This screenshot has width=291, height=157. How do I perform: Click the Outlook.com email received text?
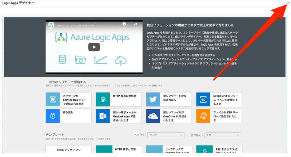pyautogui.click(x=125, y=116)
